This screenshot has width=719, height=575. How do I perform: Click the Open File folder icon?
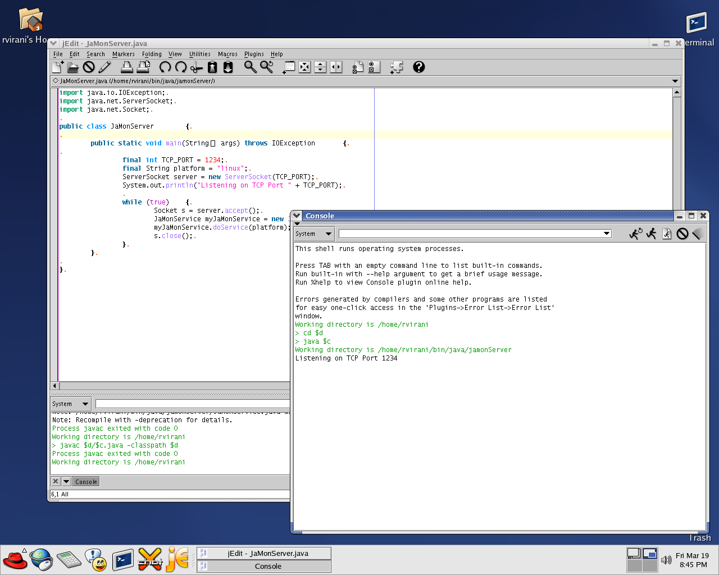(x=73, y=67)
